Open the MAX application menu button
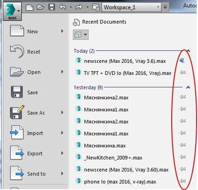The image size is (198, 190). tap(12, 12)
